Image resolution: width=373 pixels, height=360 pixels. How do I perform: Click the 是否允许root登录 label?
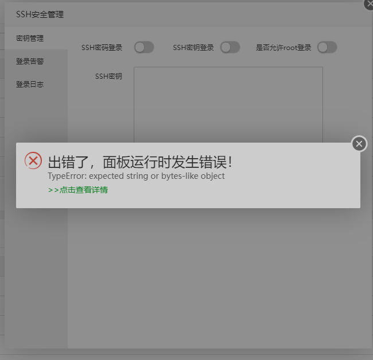point(283,47)
